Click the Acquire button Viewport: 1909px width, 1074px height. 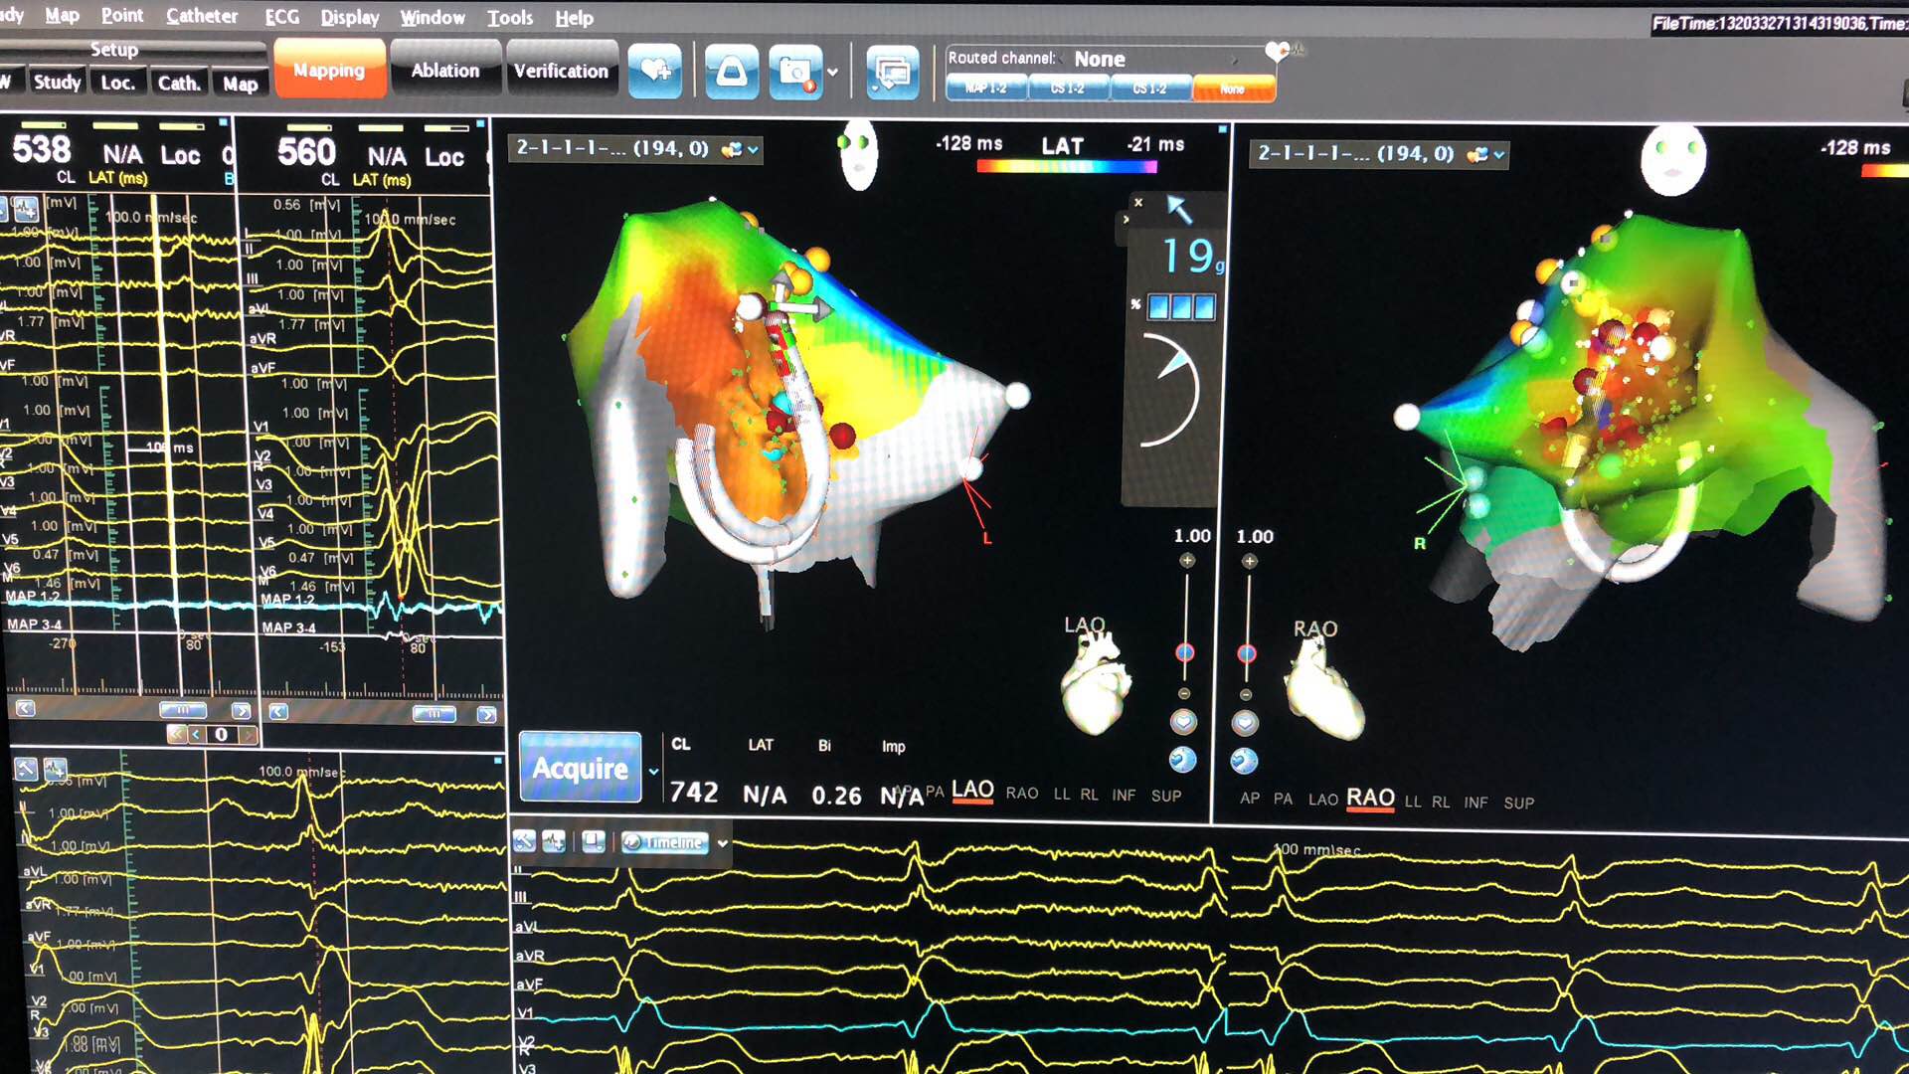coord(581,768)
